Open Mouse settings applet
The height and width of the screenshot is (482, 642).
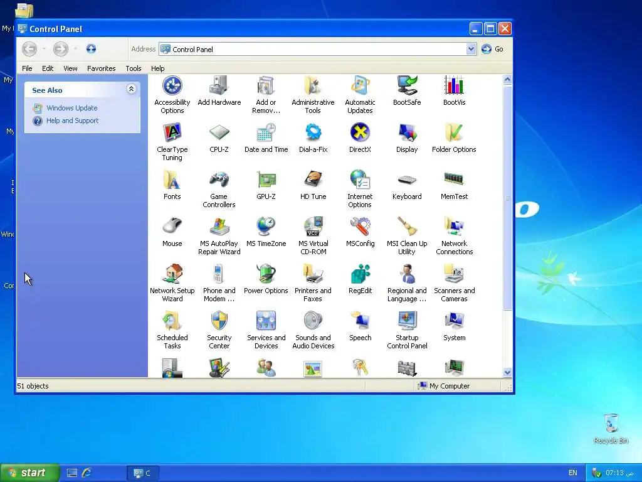pos(172,232)
